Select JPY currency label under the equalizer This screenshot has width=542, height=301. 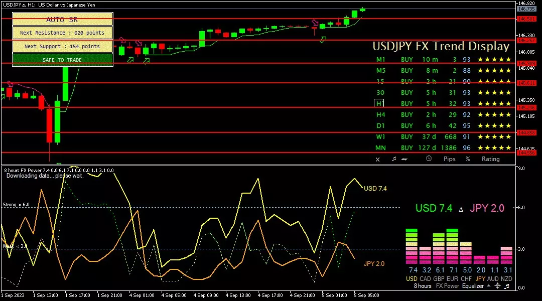tap(480, 278)
